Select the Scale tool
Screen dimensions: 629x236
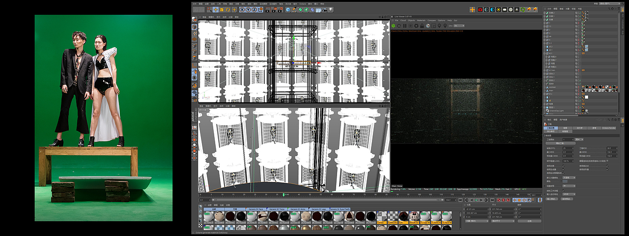(222, 9)
